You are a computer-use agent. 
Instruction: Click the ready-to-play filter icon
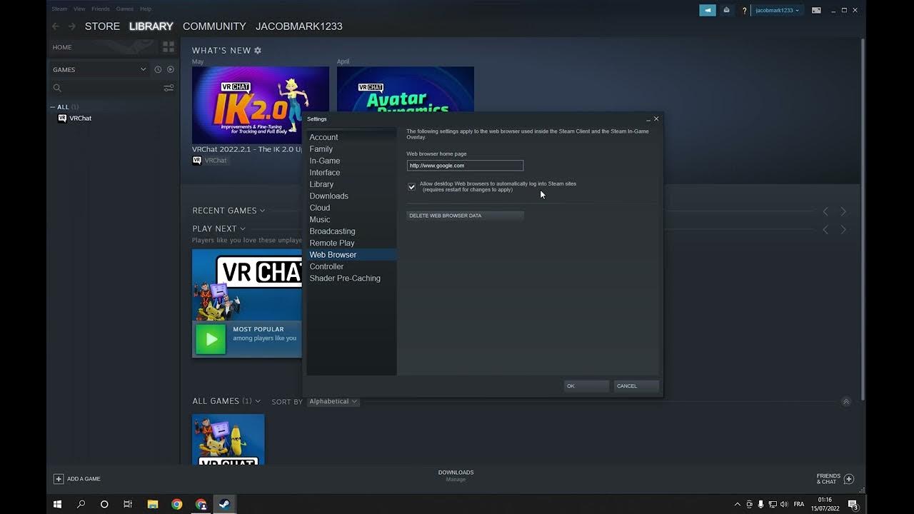171,69
